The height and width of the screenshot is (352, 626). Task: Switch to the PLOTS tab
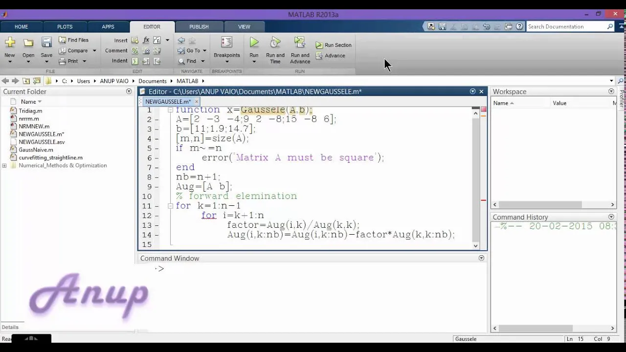(x=65, y=27)
